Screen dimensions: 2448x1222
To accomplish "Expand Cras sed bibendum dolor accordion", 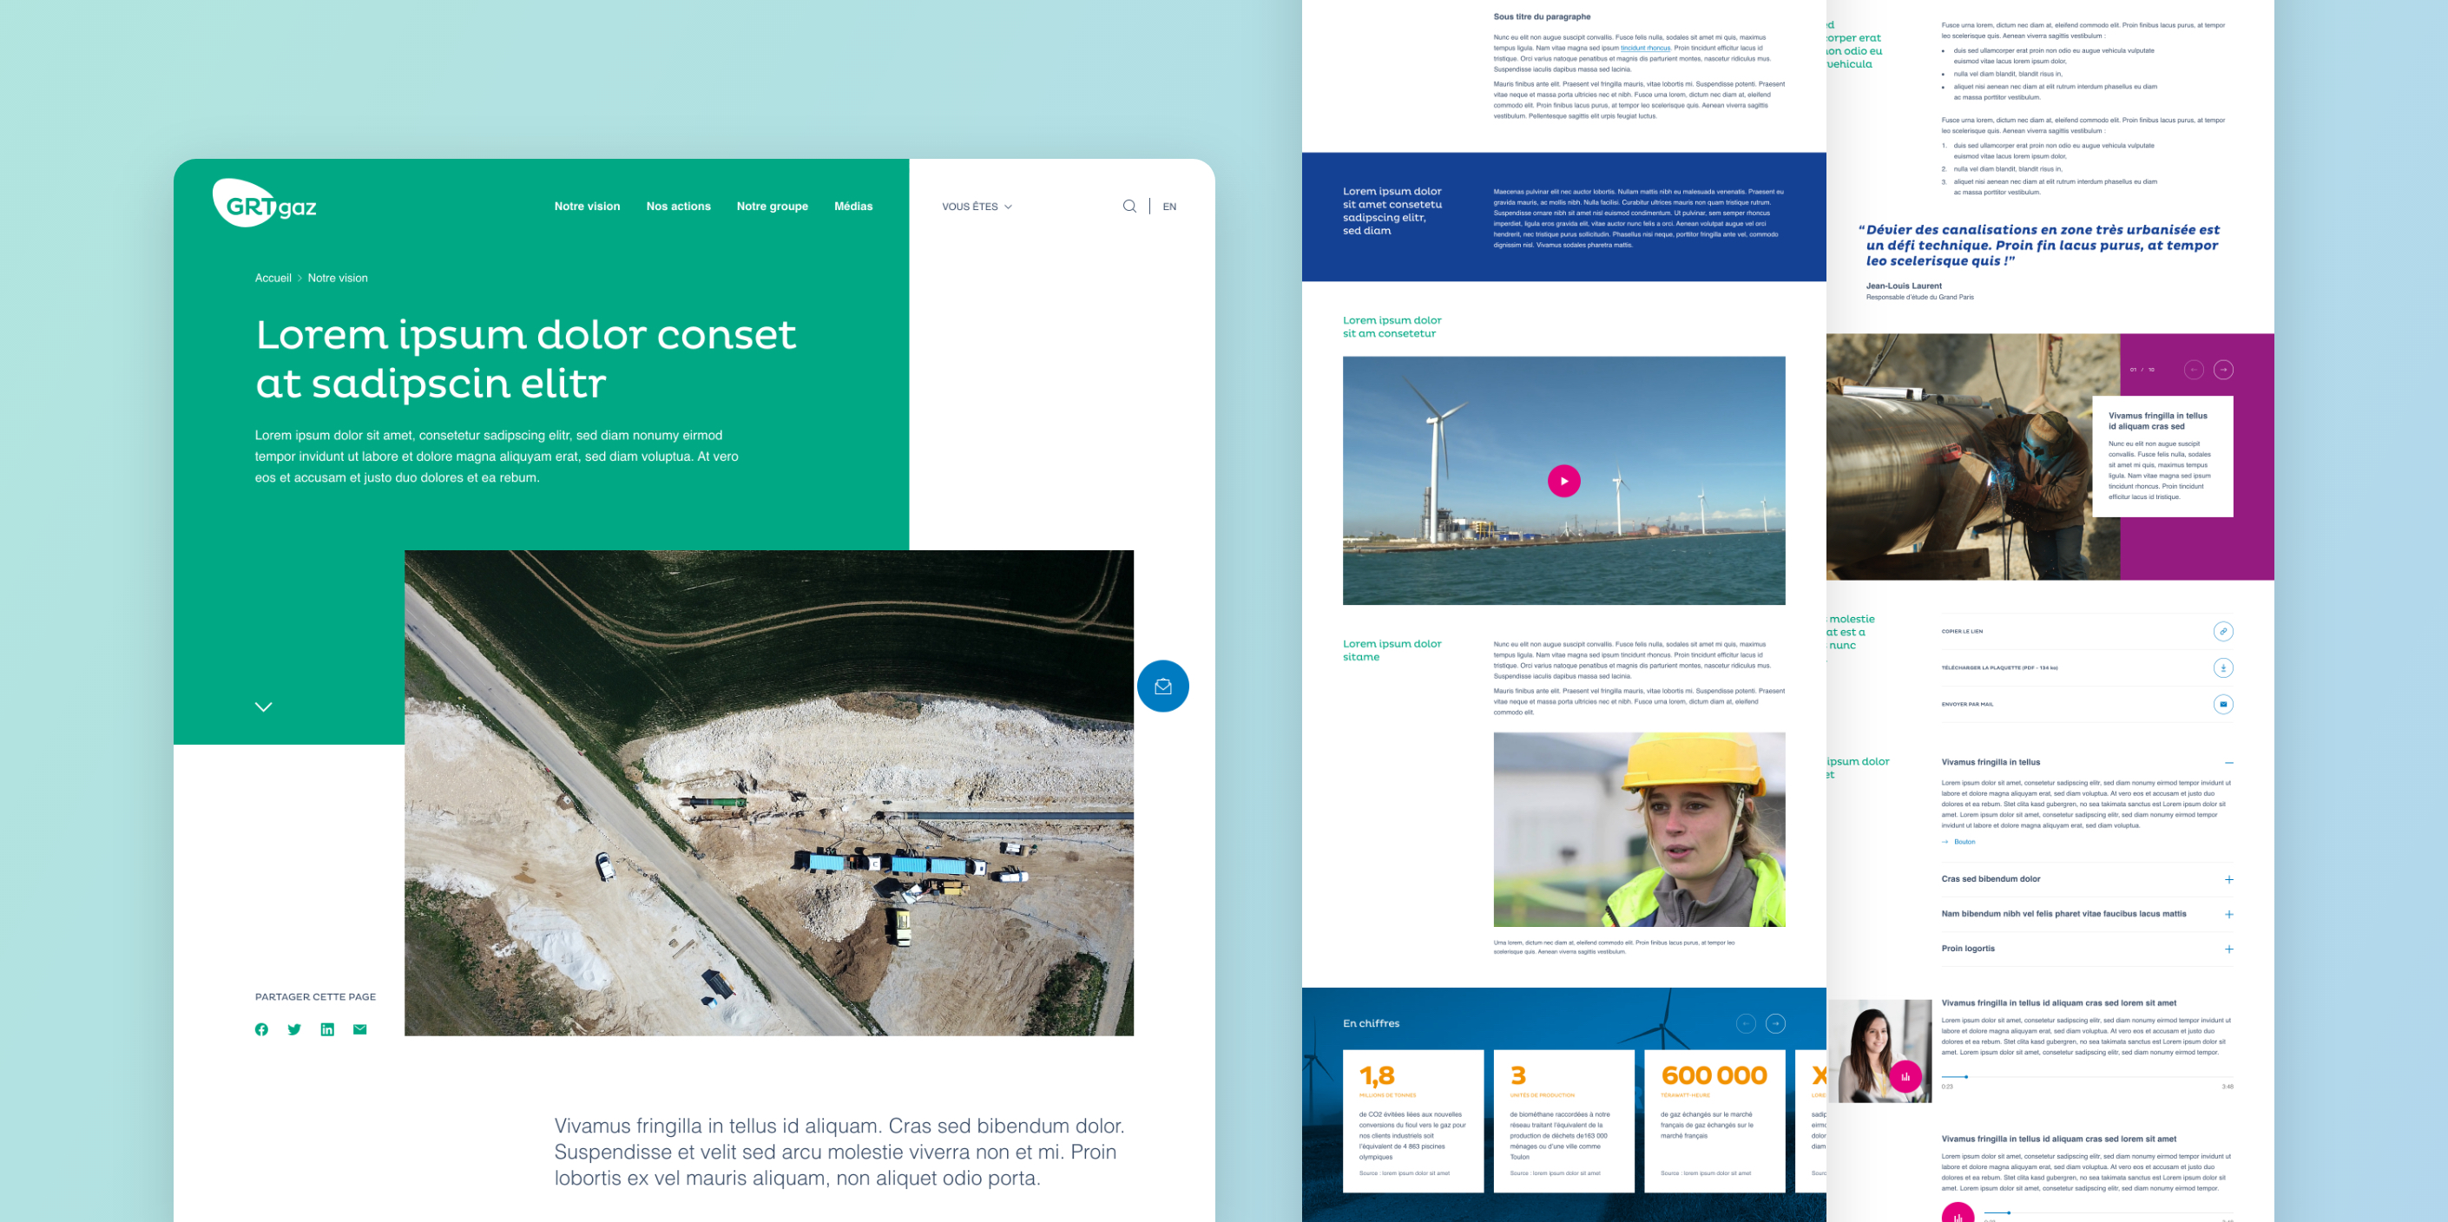I will tap(2228, 880).
